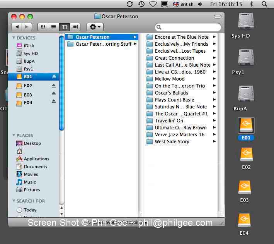
Task: Open the Verve Jazz Masters 16 folder
Action: click(x=181, y=134)
